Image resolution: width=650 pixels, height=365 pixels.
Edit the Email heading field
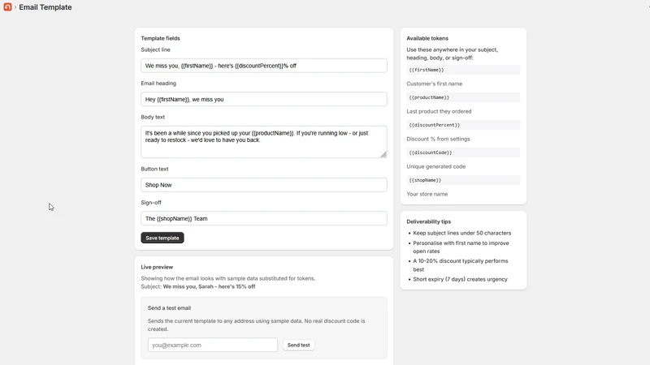pyautogui.click(x=263, y=99)
